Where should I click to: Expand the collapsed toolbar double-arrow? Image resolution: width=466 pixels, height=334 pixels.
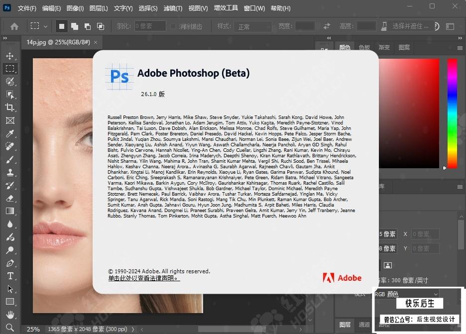(5, 38)
